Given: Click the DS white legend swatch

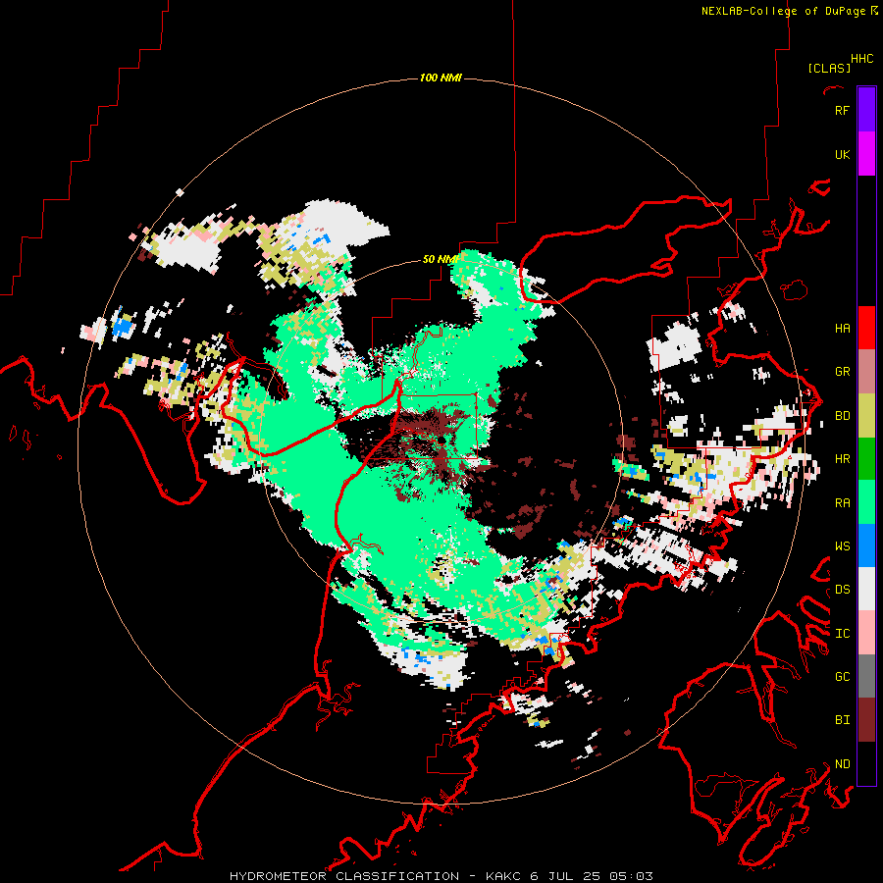Looking at the screenshot, I should (866, 589).
